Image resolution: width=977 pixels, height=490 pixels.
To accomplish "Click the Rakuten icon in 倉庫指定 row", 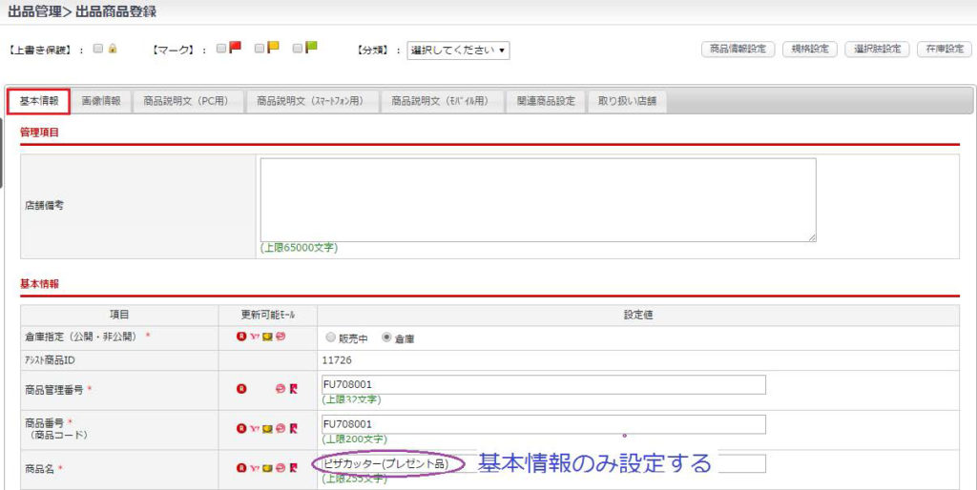I will click(240, 337).
